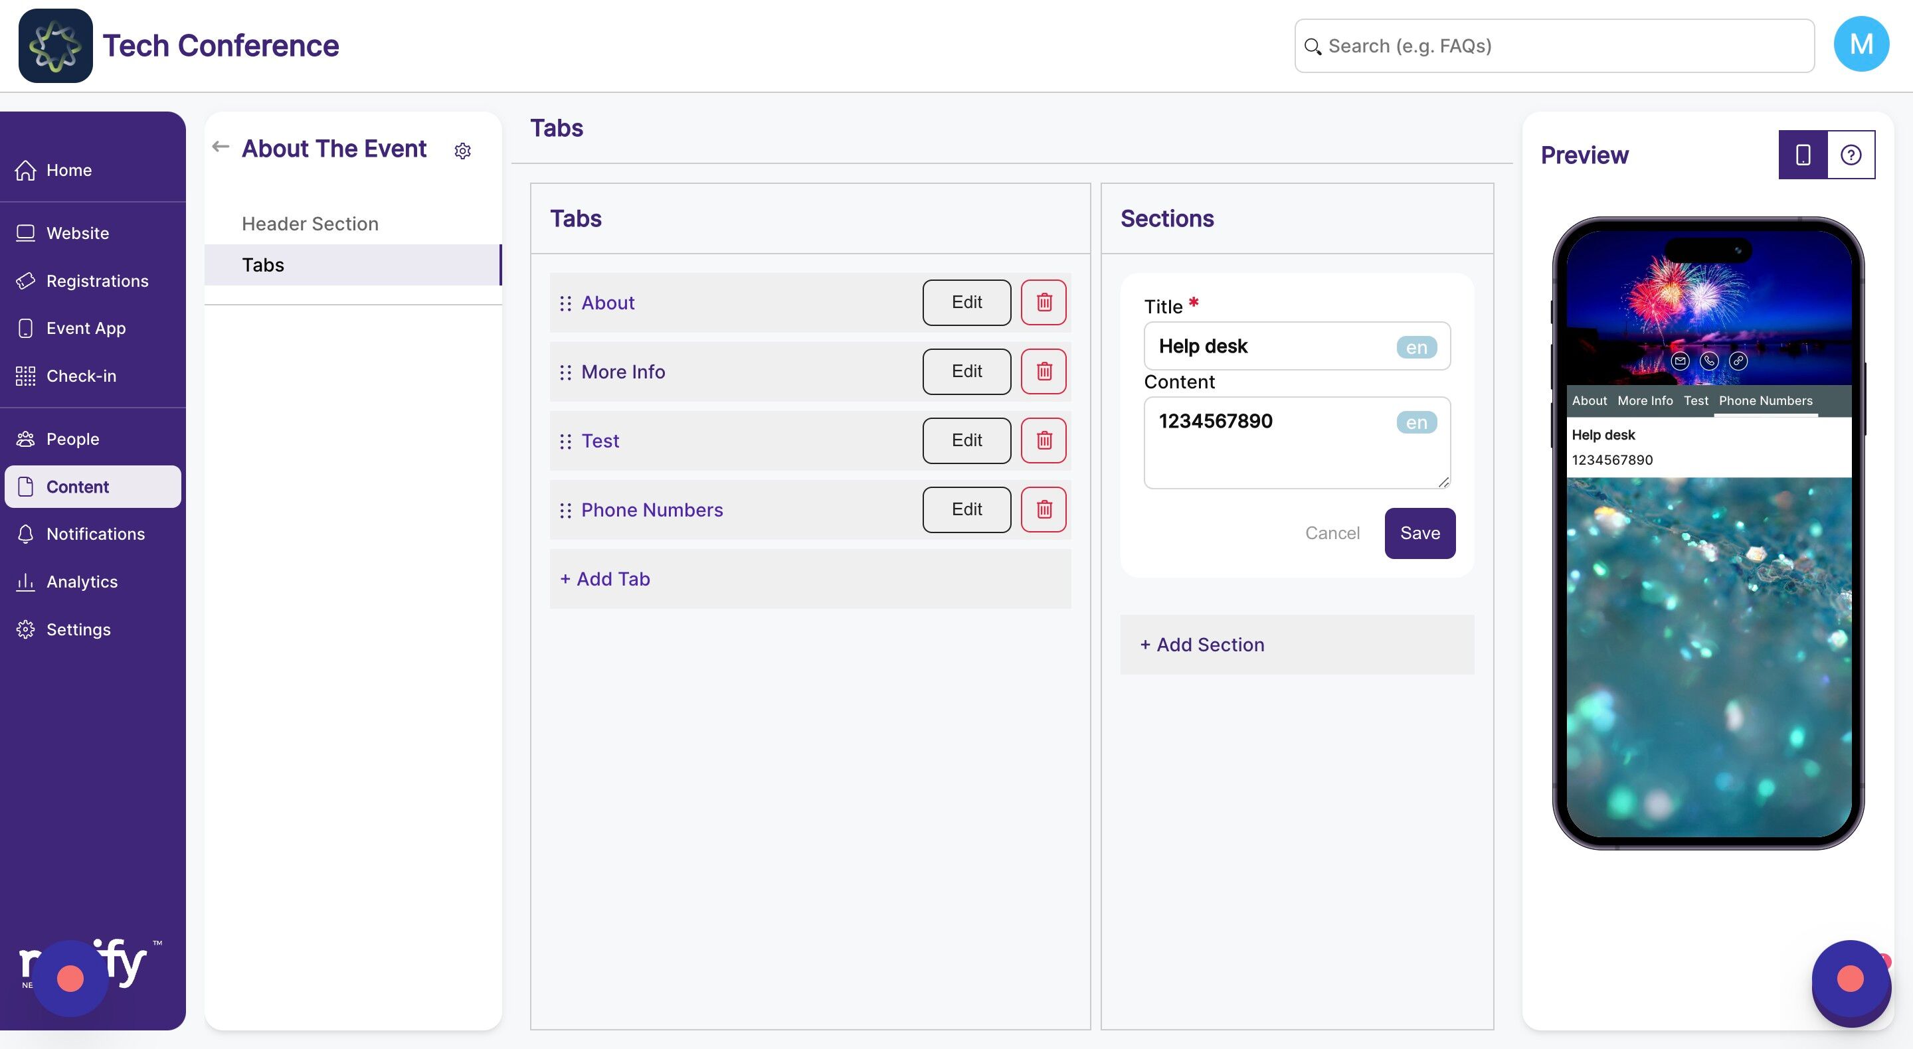Delete the About tab with trash icon
Image resolution: width=1913 pixels, height=1049 pixels.
coord(1044,302)
